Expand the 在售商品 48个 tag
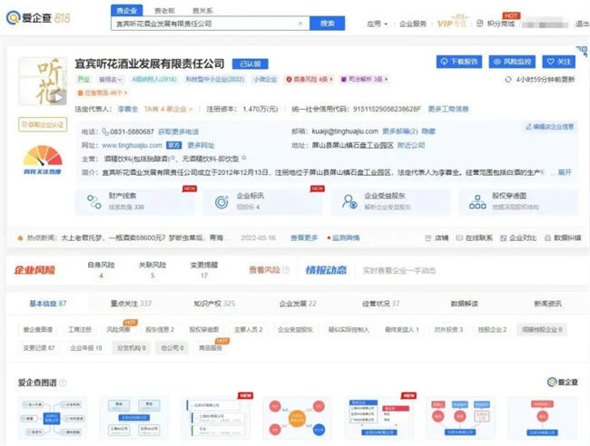 pos(102,92)
